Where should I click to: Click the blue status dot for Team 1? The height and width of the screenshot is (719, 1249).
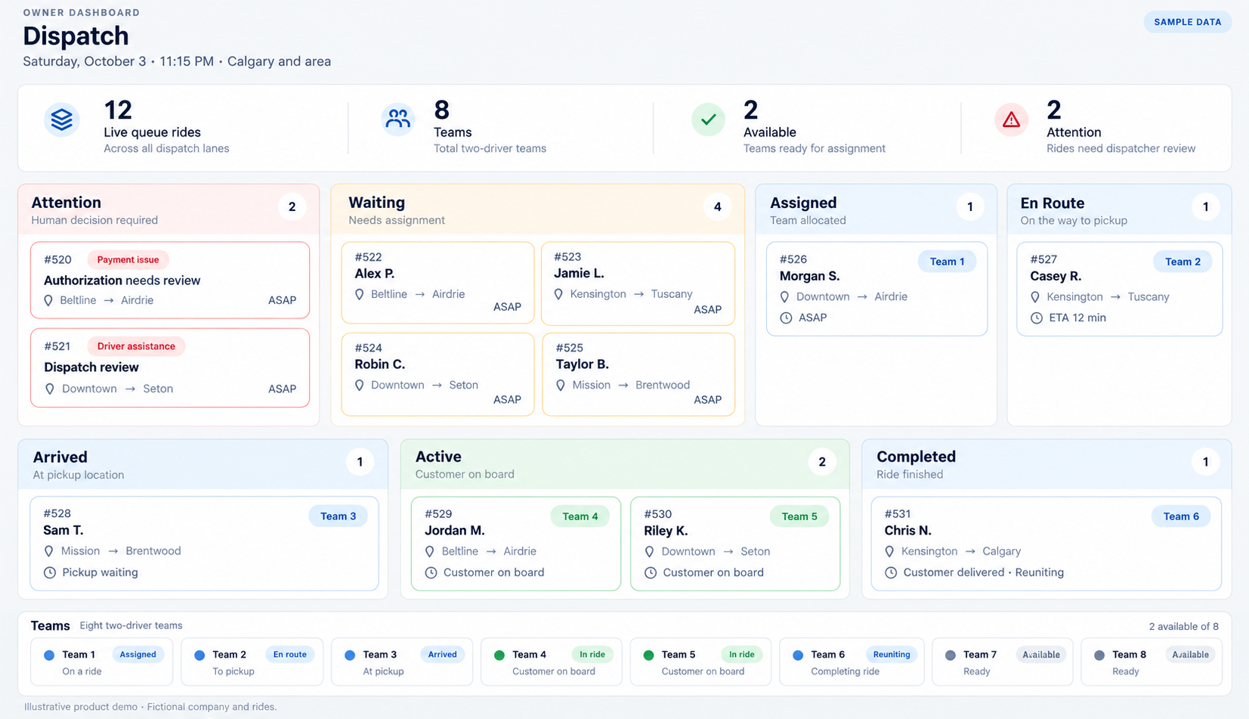[x=49, y=655]
